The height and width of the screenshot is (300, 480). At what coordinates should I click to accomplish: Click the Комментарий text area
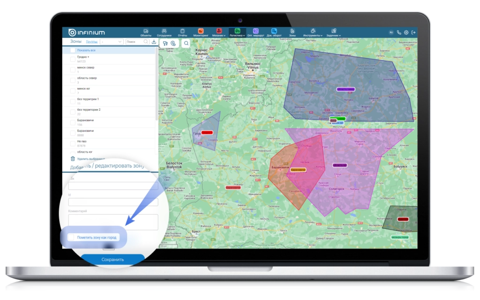[113, 222]
